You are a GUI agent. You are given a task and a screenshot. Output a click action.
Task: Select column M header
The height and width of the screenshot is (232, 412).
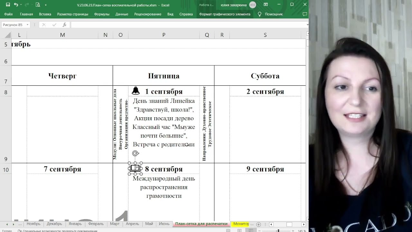click(x=62, y=35)
